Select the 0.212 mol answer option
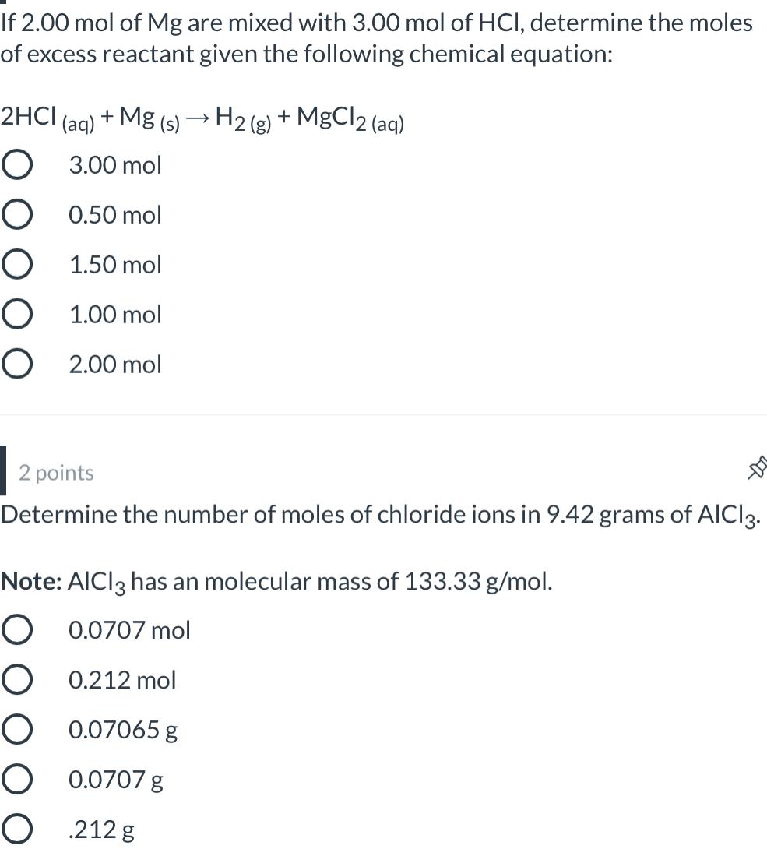The height and width of the screenshot is (856, 767). click(19, 679)
